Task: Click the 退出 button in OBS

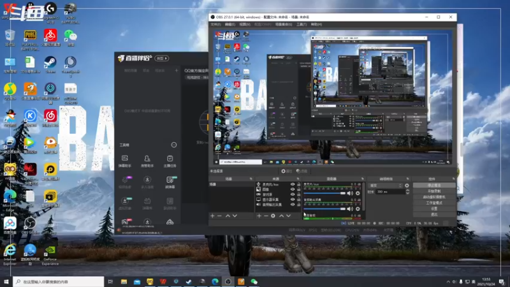Action: [434, 214]
